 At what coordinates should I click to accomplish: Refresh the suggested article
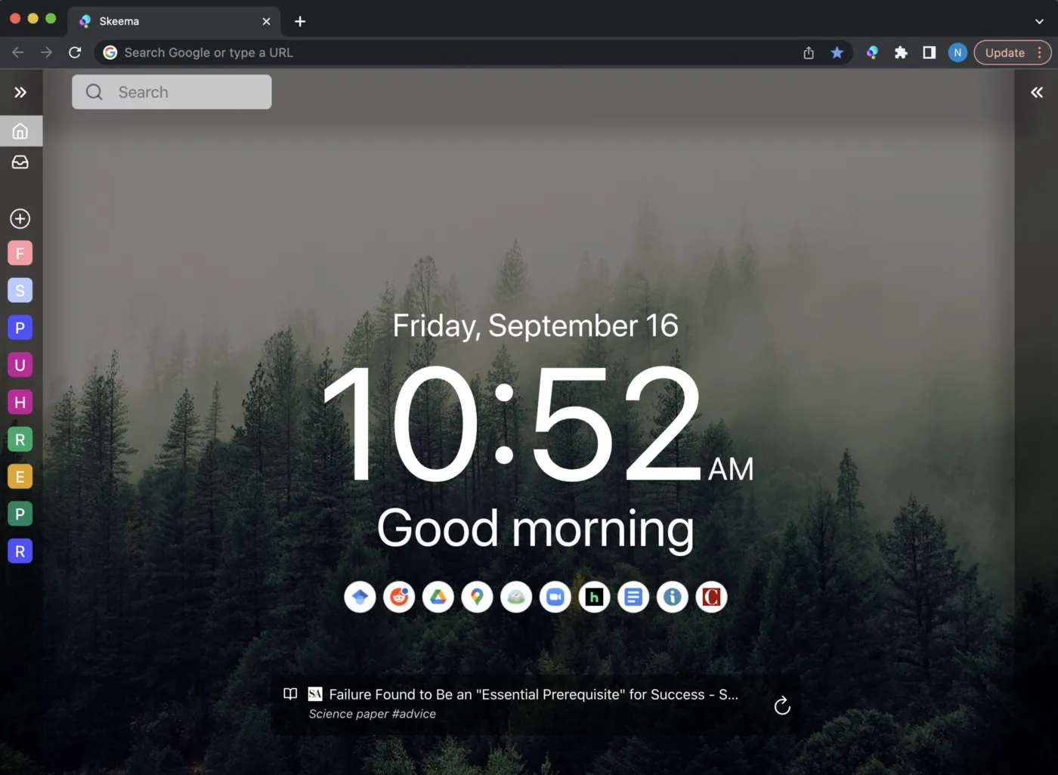(x=782, y=706)
